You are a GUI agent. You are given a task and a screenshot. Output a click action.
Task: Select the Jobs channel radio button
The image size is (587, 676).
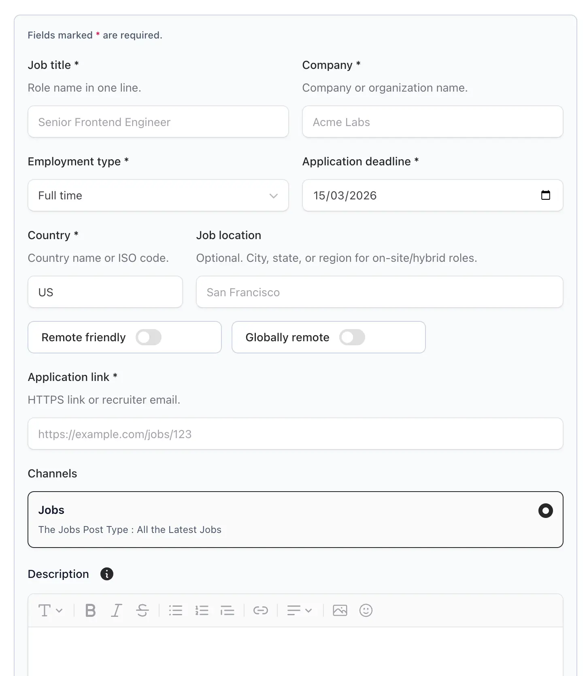tap(546, 511)
